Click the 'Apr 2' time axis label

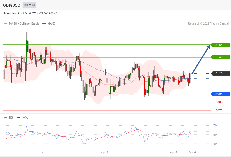(x=104, y=152)
